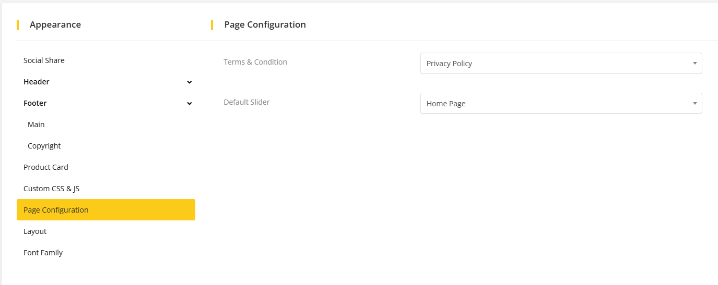Expand the Header section chevron
Viewport: 718px width, 285px height.
[190, 82]
